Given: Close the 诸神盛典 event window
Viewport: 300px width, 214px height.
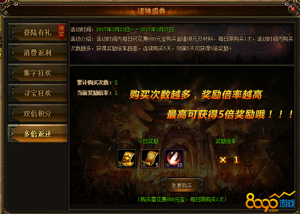Looking at the screenshot, I should (292, 9).
